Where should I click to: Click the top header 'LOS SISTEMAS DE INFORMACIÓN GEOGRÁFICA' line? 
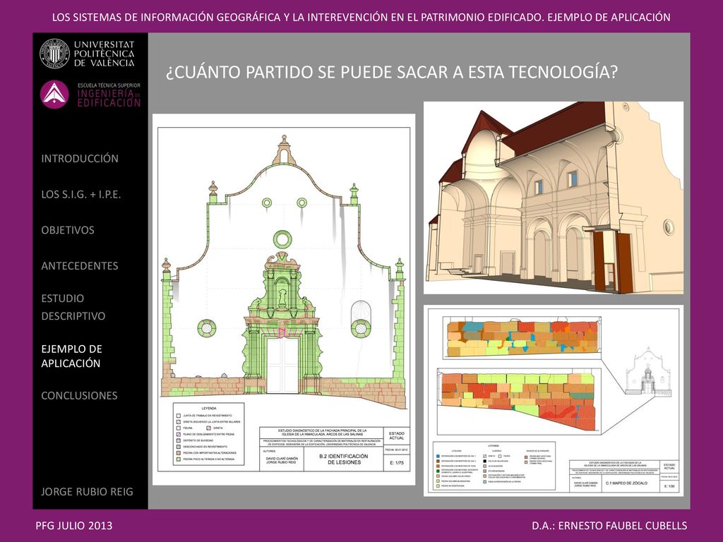click(x=361, y=18)
